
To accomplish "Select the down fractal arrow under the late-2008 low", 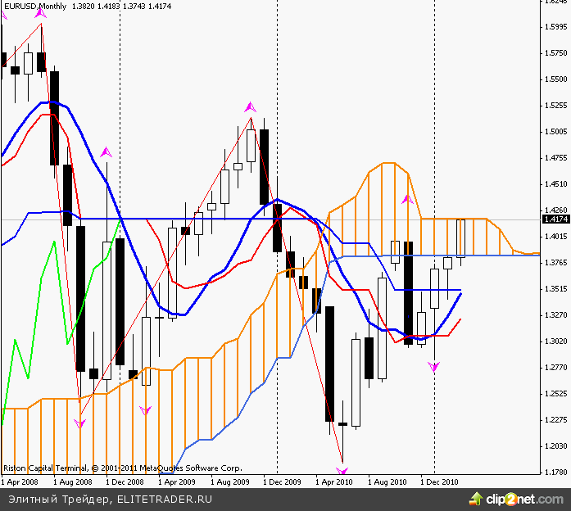I will click(x=79, y=423).
